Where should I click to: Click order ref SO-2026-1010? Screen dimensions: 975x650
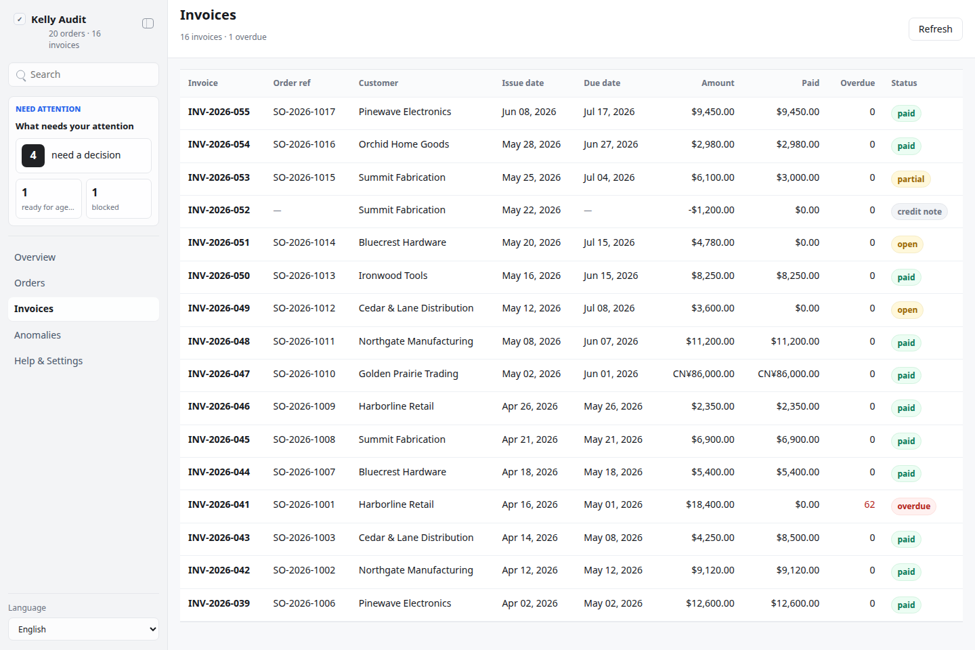click(304, 374)
